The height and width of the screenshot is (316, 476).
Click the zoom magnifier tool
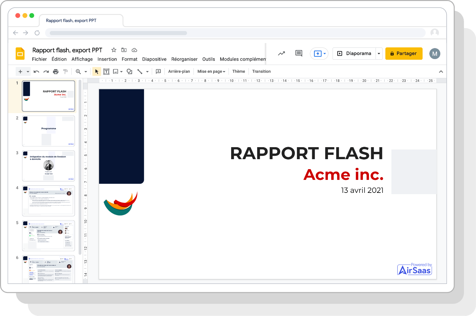click(x=78, y=71)
